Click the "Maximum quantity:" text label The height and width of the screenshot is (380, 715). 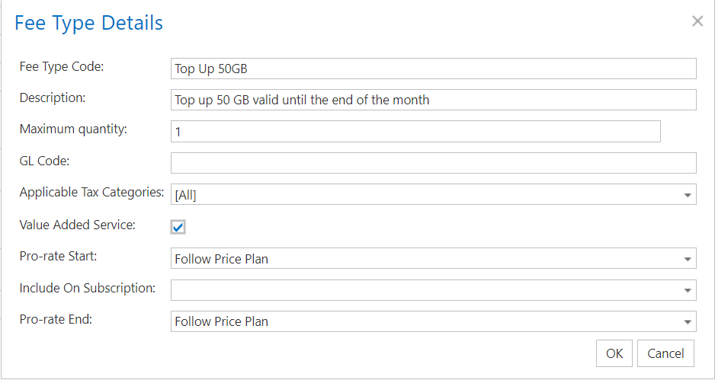(x=73, y=129)
